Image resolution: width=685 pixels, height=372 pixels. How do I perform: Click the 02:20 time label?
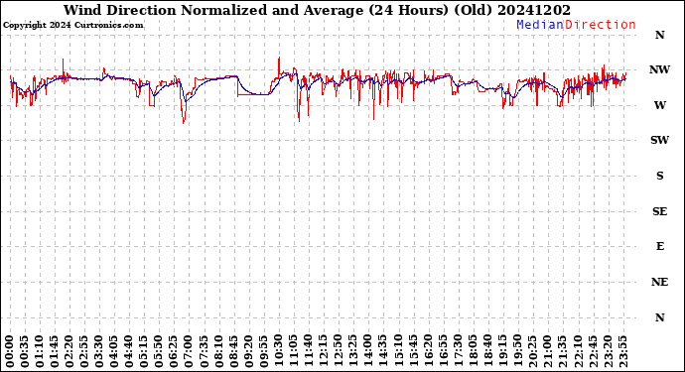(x=69, y=352)
